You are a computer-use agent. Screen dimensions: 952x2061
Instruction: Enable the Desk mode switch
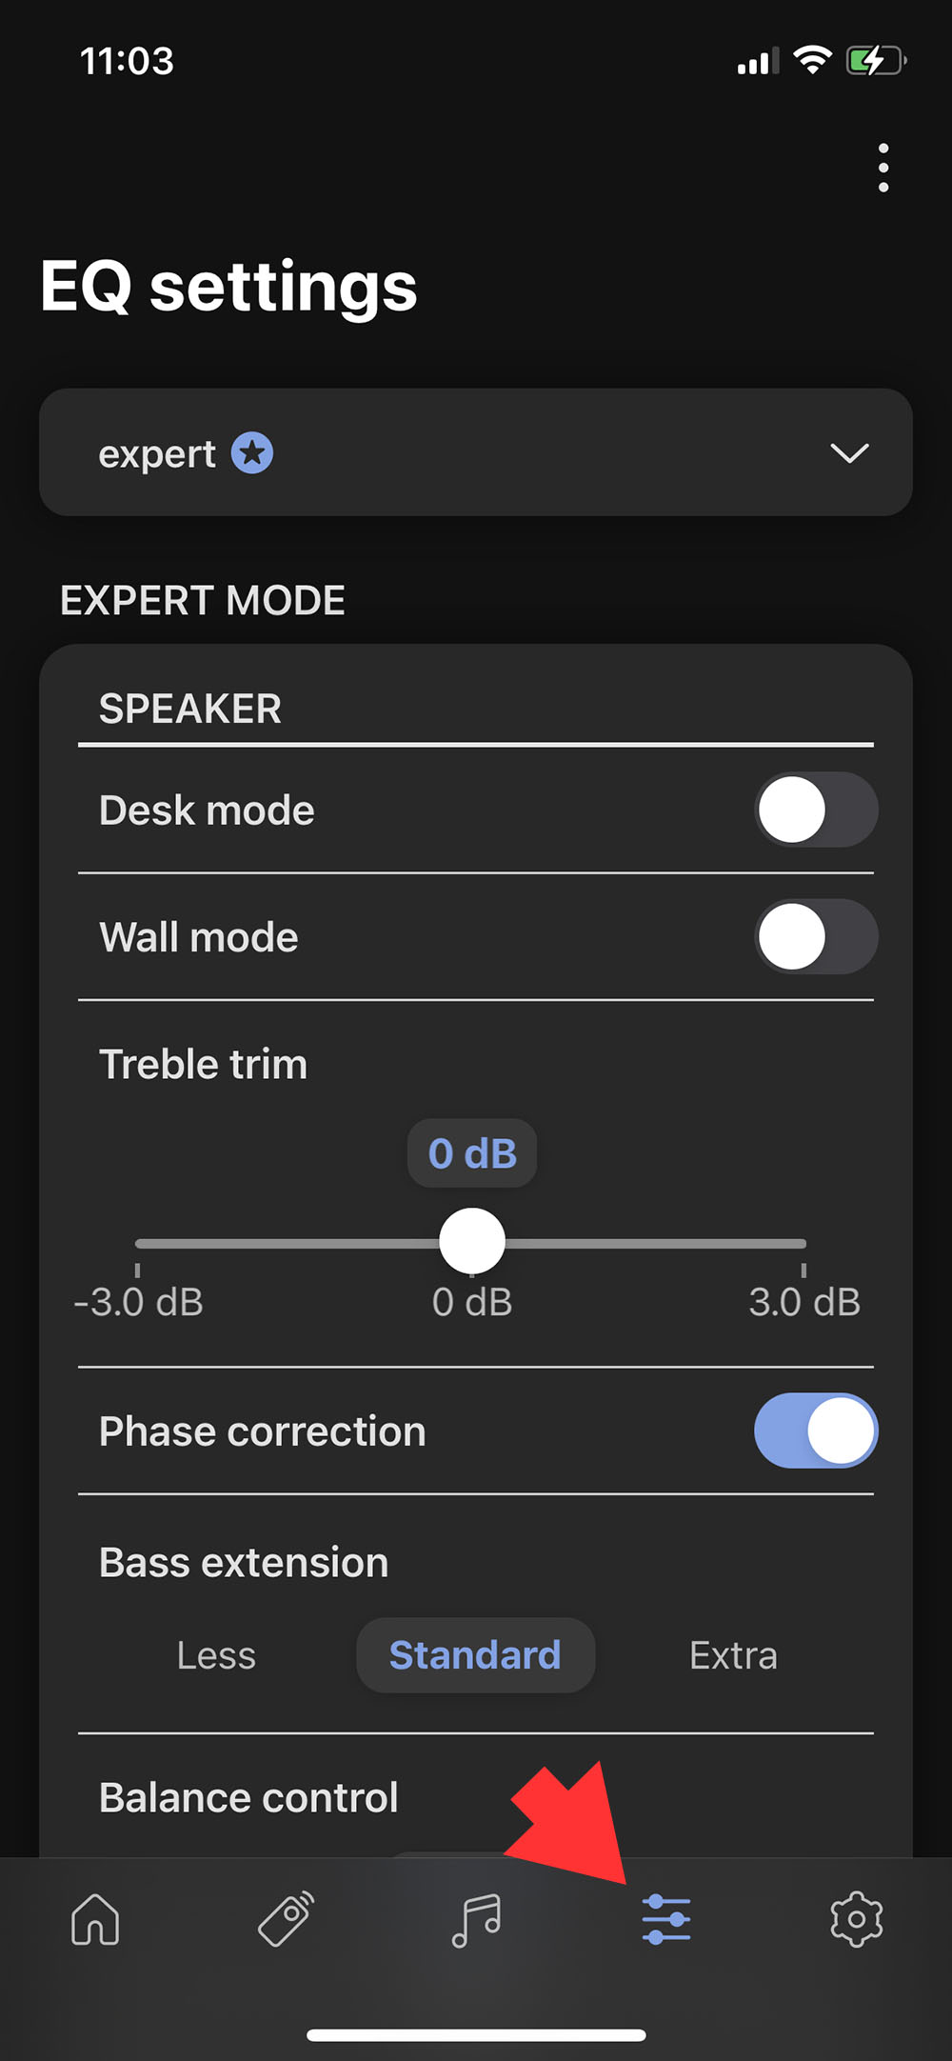[x=816, y=810]
